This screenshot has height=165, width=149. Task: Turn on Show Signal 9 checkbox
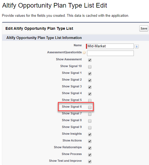point(90,128)
